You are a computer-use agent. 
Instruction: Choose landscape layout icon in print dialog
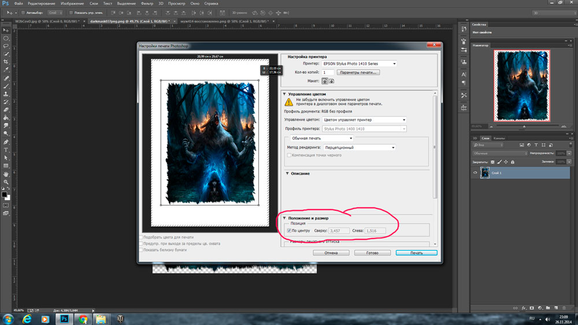(331, 81)
